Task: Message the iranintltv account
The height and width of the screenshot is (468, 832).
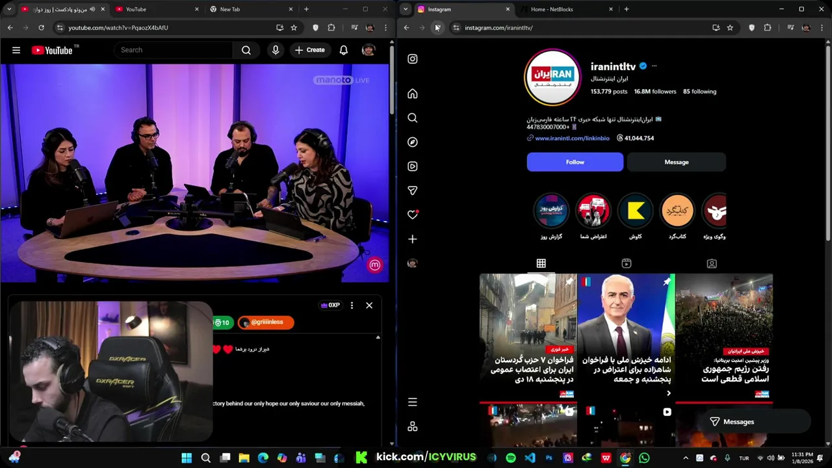Action: tap(676, 162)
